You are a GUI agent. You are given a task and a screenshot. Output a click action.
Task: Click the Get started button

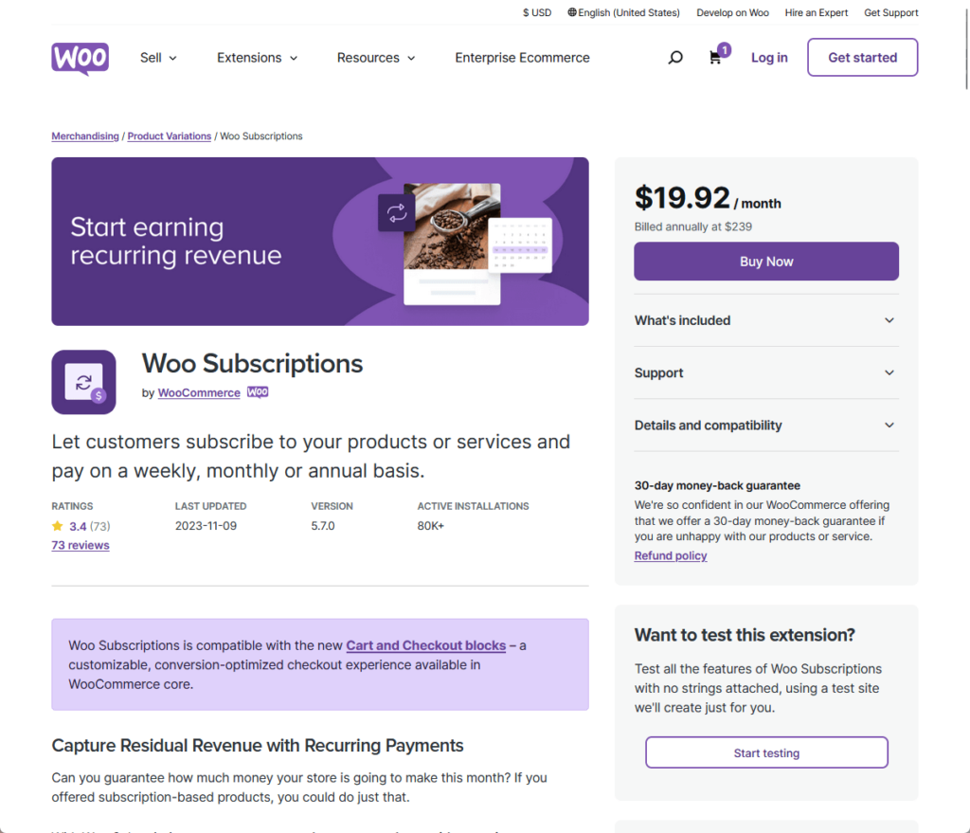[x=862, y=58]
